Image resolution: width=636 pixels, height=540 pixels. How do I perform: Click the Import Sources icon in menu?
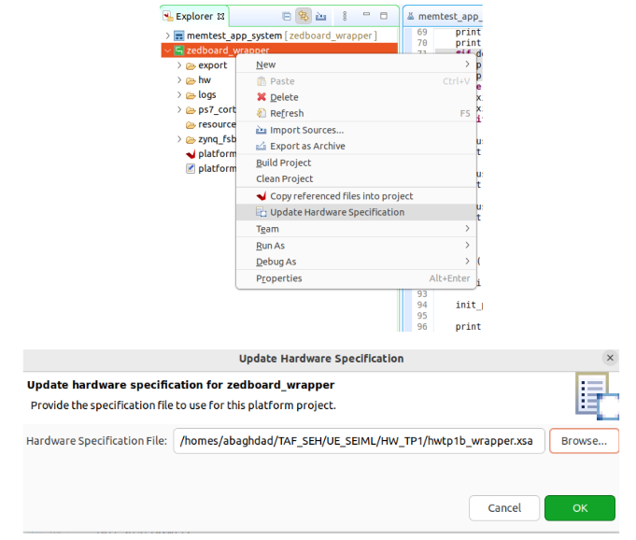[x=261, y=130]
